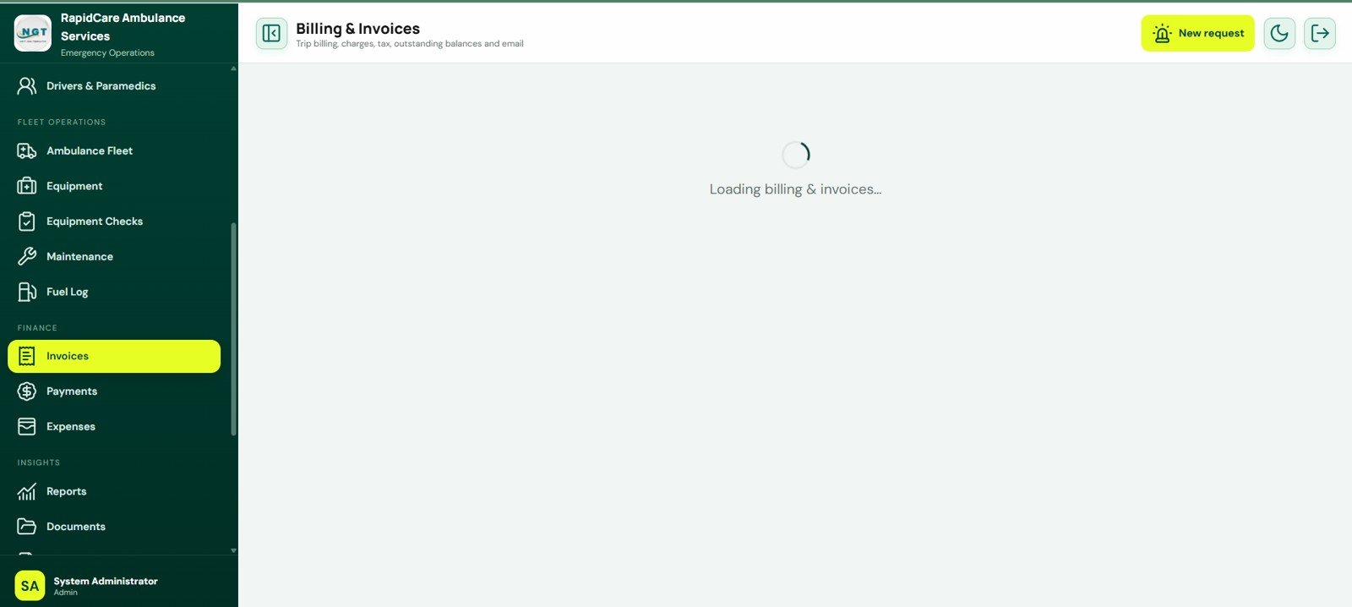The image size is (1352, 607).
Task: Click the System Administrator name
Action: point(106,581)
